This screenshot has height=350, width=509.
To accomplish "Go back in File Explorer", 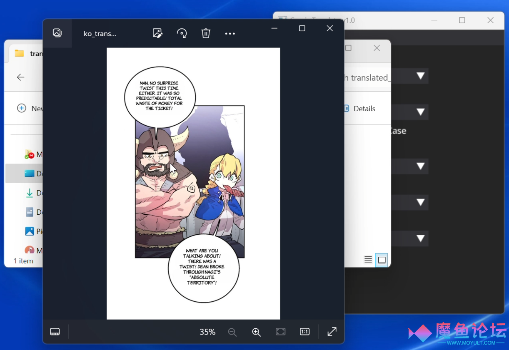I will (21, 77).
